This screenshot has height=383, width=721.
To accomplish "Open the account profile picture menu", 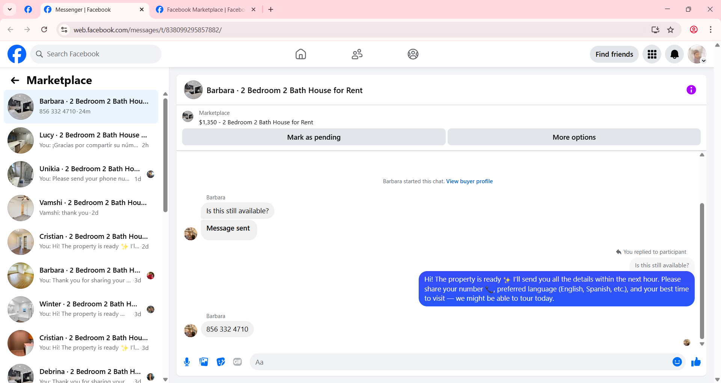I will pos(697,54).
